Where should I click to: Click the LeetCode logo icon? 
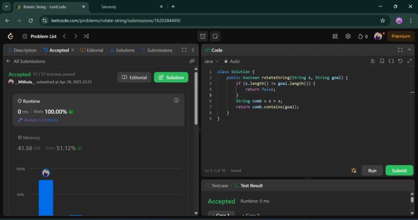coord(10,36)
